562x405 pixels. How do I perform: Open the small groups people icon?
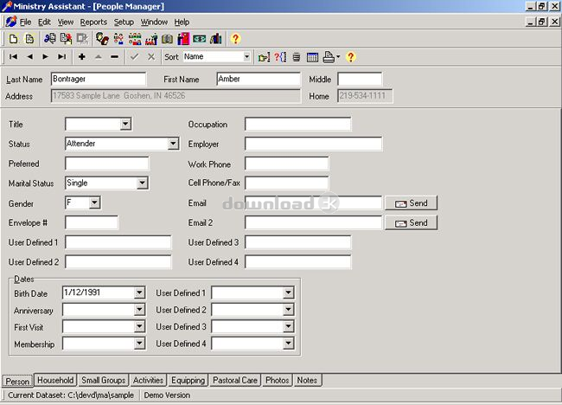pyautogui.click(x=135, y=39)
